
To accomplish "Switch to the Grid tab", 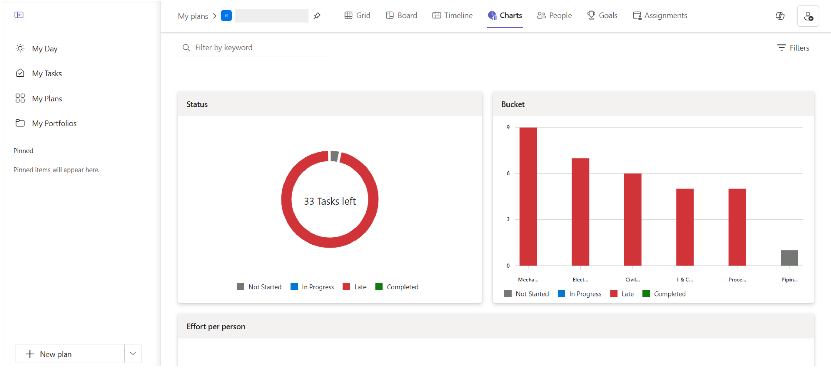I will coord(357,15).
